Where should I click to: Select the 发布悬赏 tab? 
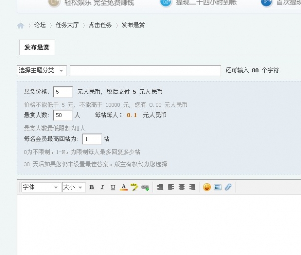coord(37,47)
